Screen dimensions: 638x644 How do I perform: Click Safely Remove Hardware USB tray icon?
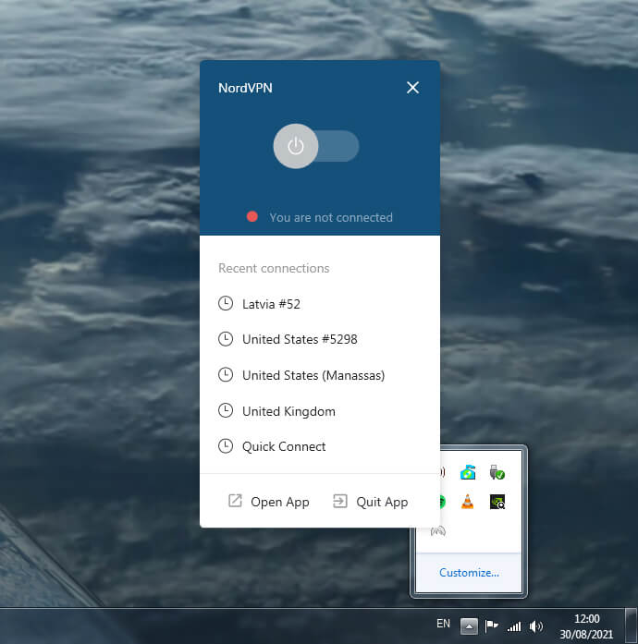click(497, 472)
